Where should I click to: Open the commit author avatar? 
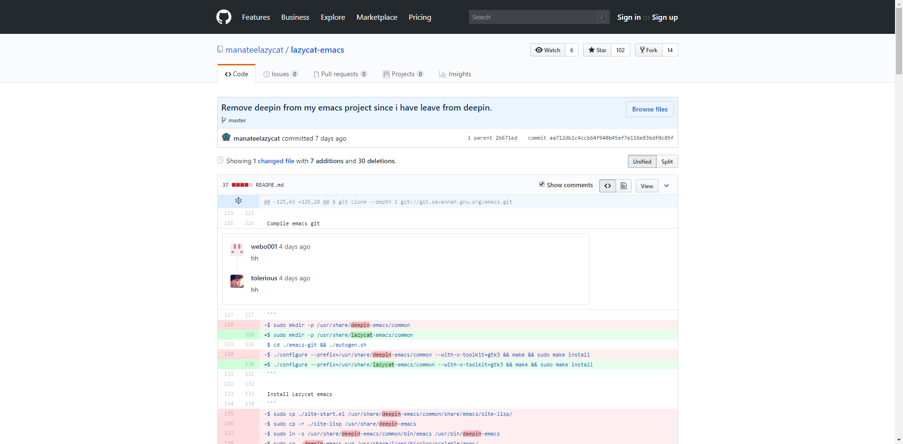pyautogui.click(x=226, y=137)
